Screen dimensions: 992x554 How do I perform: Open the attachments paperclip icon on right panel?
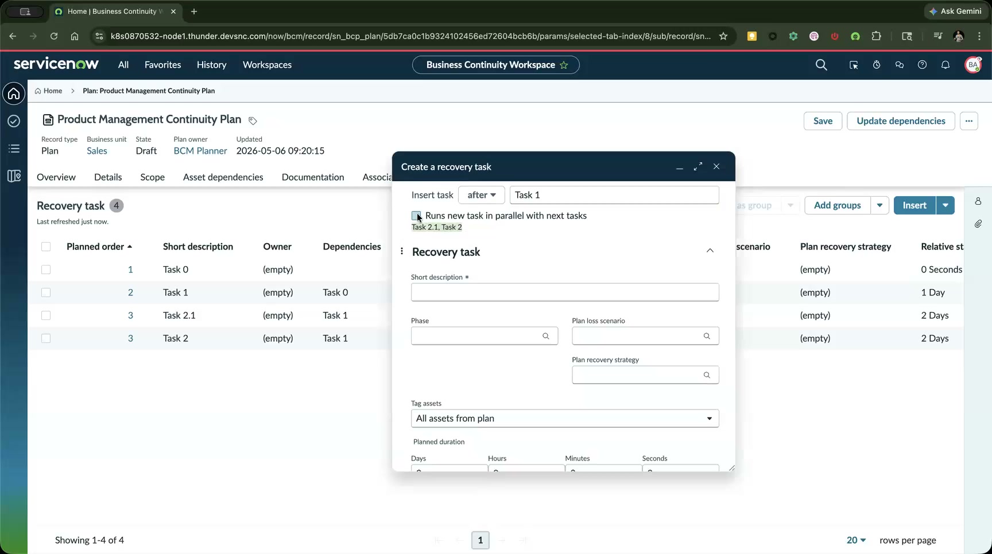978,224
